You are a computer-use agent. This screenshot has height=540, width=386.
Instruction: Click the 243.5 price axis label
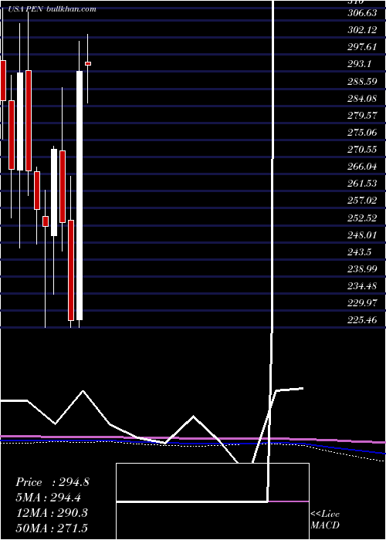coord(359,252)
